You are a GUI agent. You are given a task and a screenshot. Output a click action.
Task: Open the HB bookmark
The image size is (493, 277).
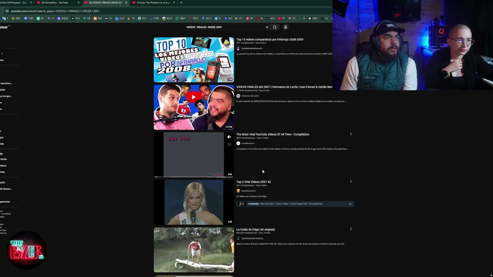87,18
